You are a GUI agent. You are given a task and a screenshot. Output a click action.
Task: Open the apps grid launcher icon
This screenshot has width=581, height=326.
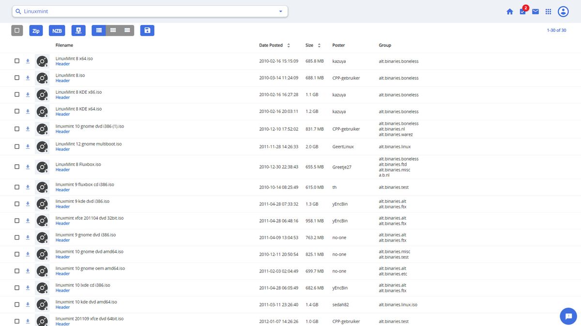coord(548,11)
